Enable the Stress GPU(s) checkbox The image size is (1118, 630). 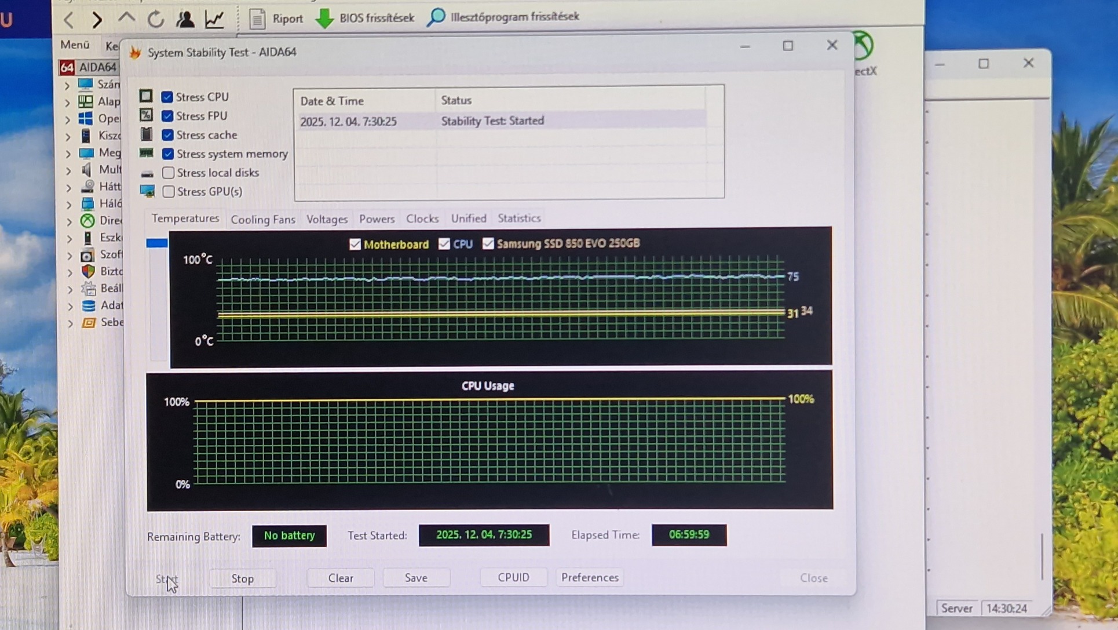pyautogui.click(x=169, y=191)
